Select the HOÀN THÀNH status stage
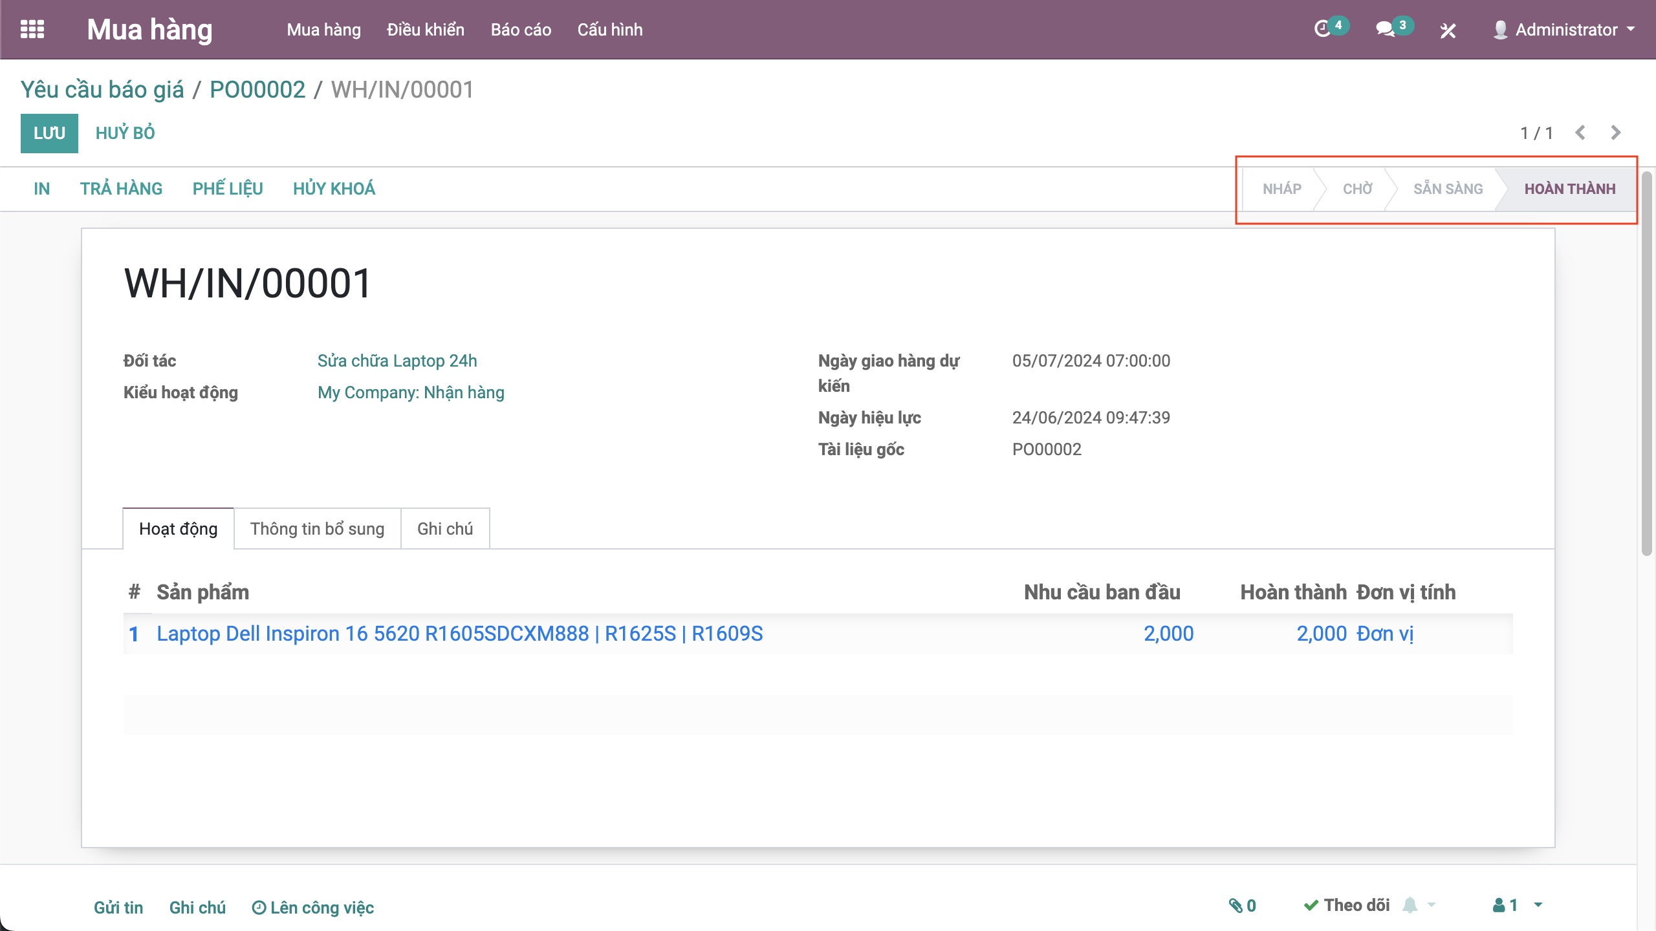Image resolution: width=1656 pixels, height=931 pixels. [1569, 189]
